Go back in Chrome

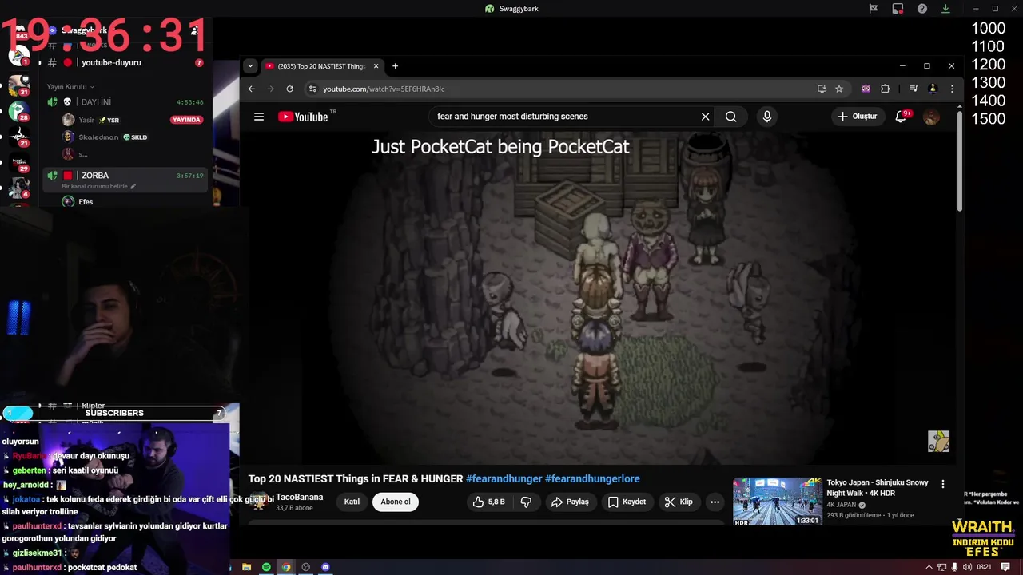[251, 89]
